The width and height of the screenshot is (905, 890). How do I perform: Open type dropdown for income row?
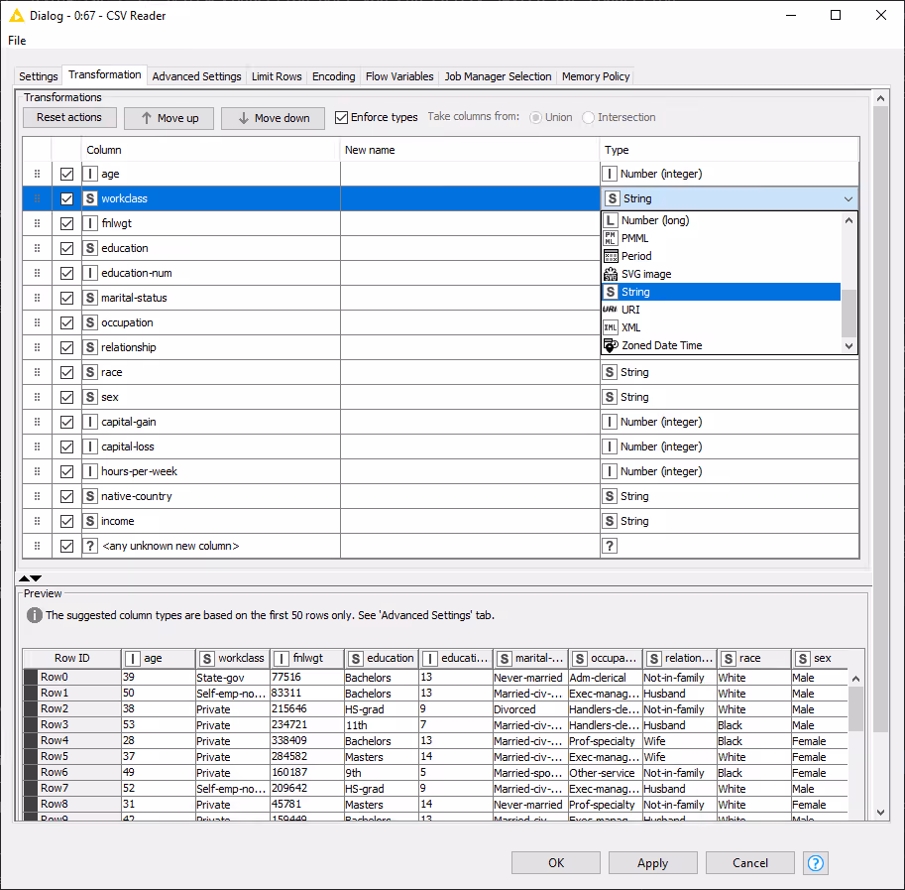pyautogui.click(x=730, y=521)
